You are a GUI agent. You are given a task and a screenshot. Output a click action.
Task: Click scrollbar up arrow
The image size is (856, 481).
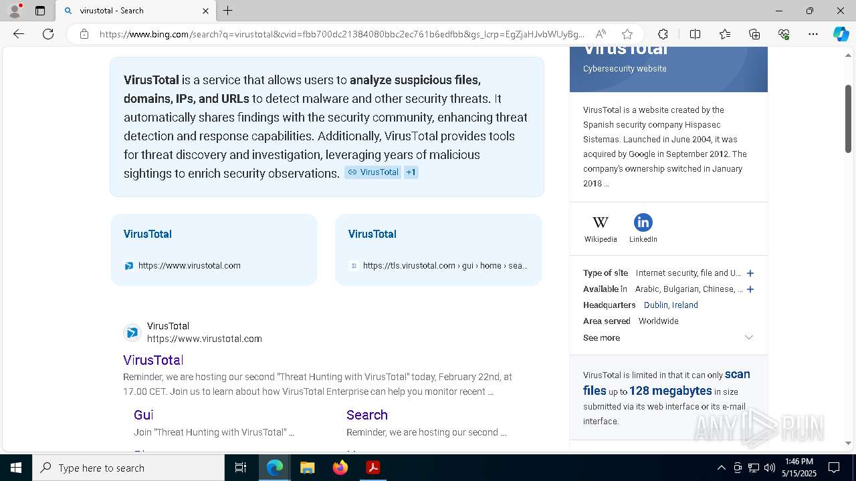pos(848,55)
